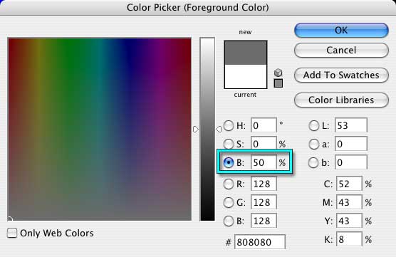The width and height of the screenshot is (396, 257).
Task: Click the Lab a value field
Action: [351, 144]
